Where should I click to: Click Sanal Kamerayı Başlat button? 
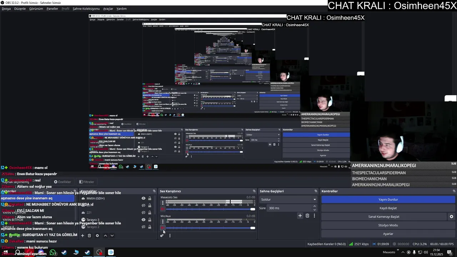coord(384,217)
